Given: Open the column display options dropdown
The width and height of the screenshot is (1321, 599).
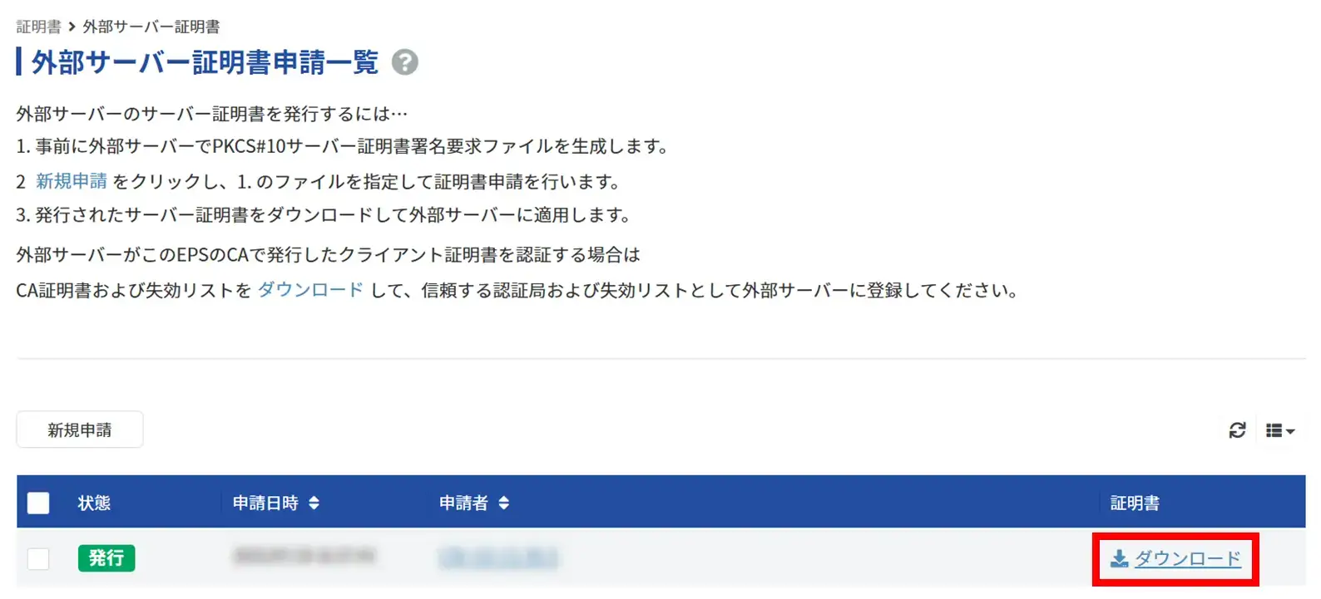Looking at the screenshot, I should pyautogui.click(x=1280, y=430).
